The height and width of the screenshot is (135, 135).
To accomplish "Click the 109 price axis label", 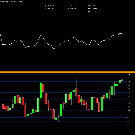I will coord(129,107).
